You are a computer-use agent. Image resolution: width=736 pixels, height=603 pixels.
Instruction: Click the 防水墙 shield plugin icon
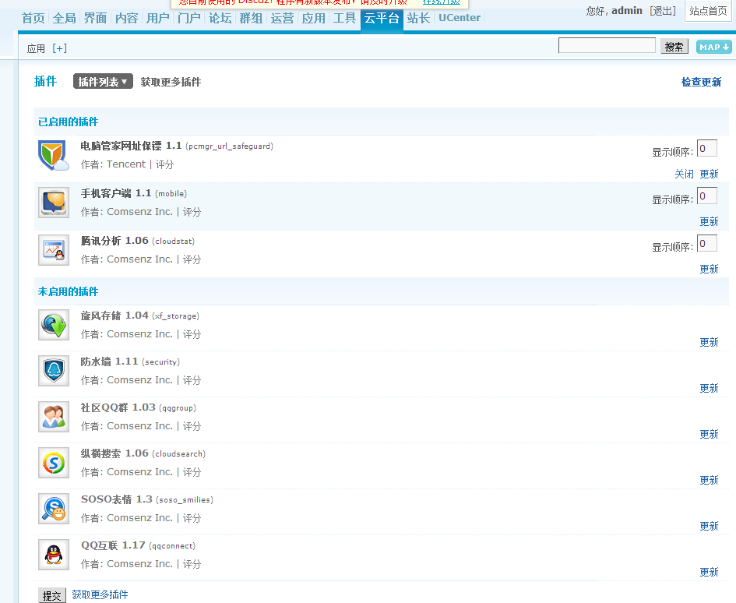54,371
